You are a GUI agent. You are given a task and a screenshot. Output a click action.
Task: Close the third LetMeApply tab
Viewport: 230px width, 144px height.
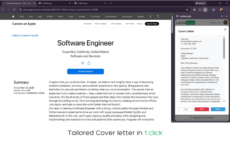pos(105,3)
